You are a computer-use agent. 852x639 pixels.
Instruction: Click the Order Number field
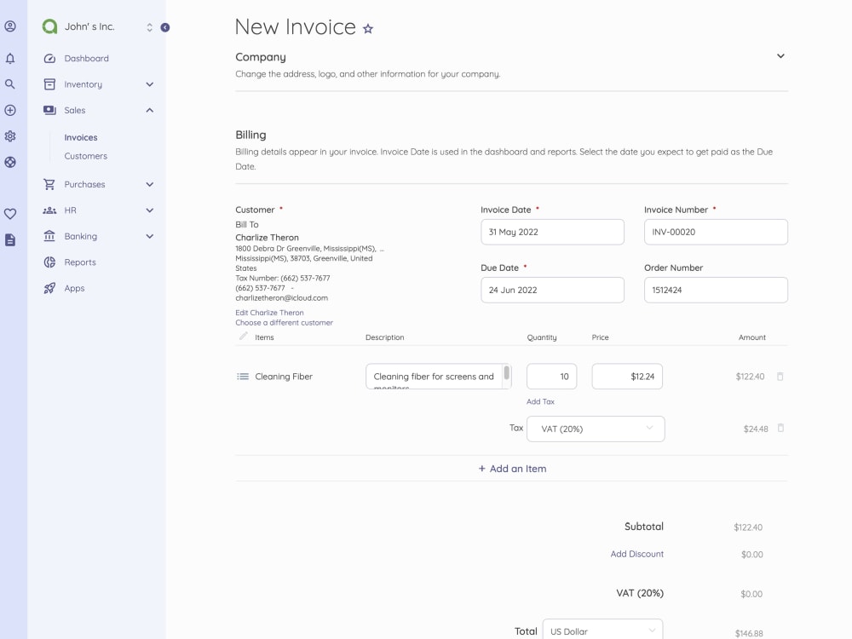(716, 291)
